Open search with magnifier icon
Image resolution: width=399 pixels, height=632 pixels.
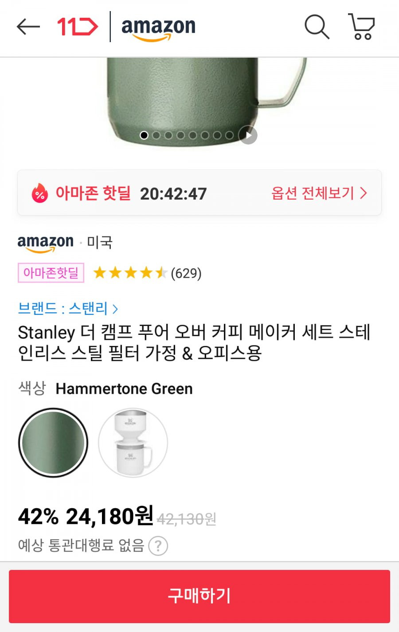click(317, 27)
